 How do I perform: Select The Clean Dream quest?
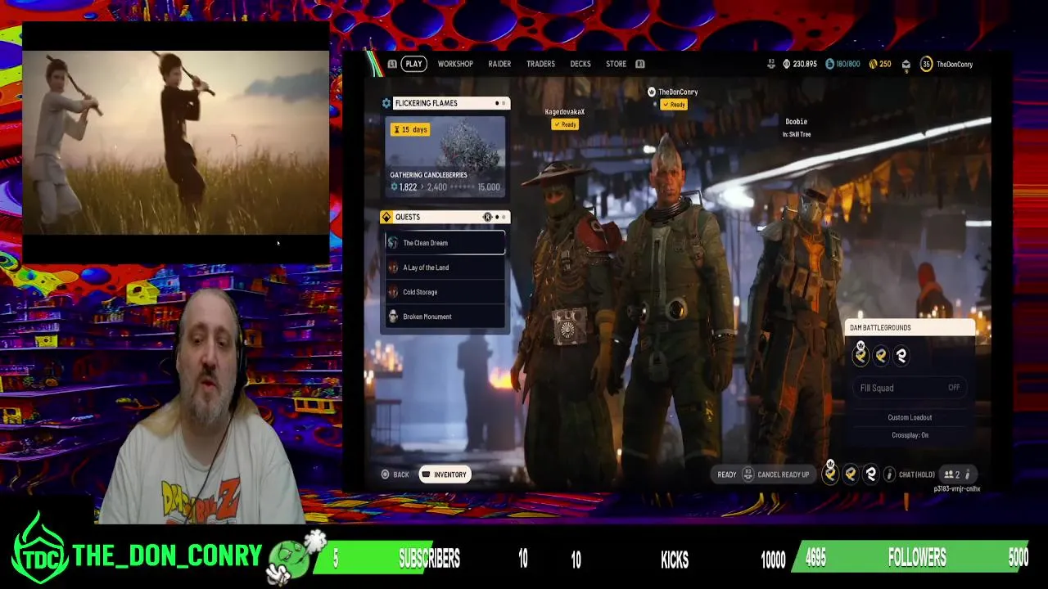tap(445, 243)
